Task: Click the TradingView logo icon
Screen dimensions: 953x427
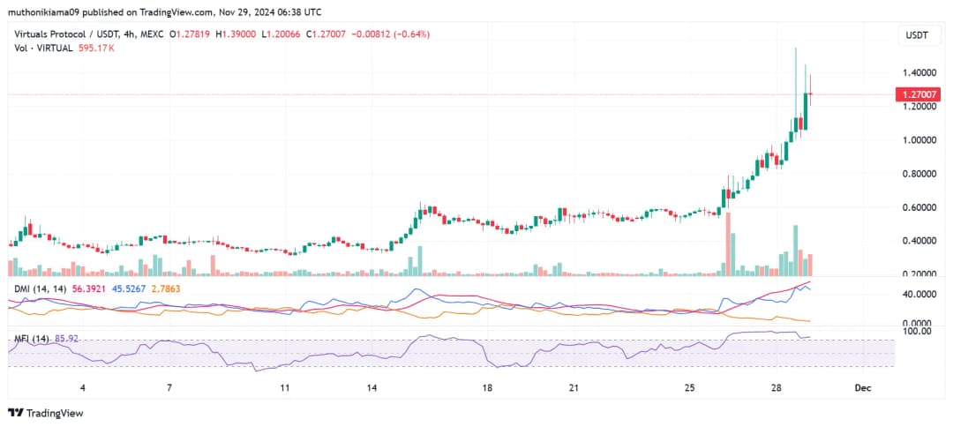Action: click(15, 413)
